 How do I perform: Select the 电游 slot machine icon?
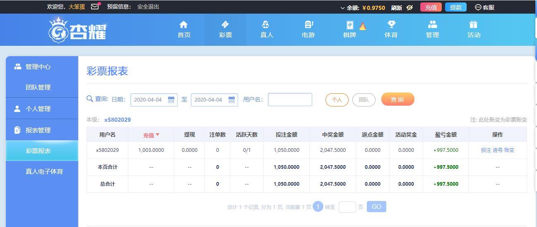(x=309, y=25)
